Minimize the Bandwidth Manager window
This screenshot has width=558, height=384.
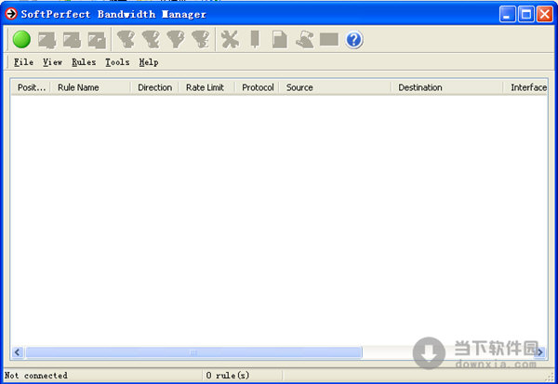pyautogui.click(x=507, y=14)
